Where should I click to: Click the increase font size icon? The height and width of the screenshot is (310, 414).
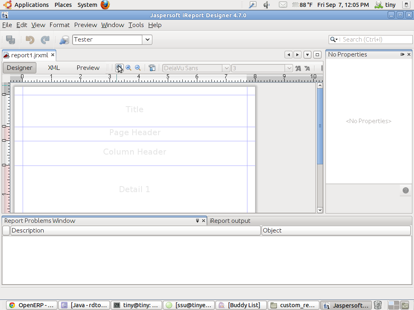(298, 68)
